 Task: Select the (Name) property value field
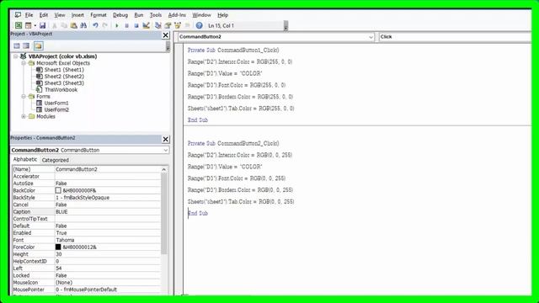pyautogui.click(x=108, y=169)
